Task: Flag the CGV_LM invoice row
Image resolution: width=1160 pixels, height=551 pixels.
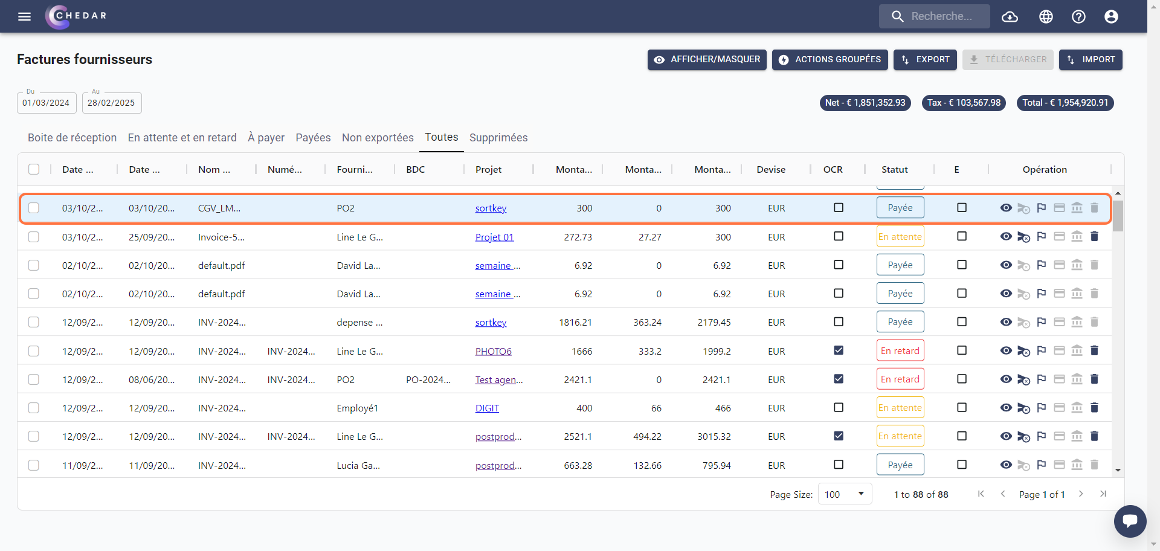Action: 1042,208
